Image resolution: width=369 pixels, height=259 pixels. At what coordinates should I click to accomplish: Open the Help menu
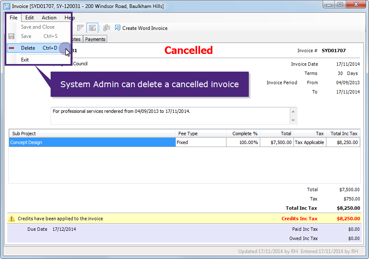point(69,17)
